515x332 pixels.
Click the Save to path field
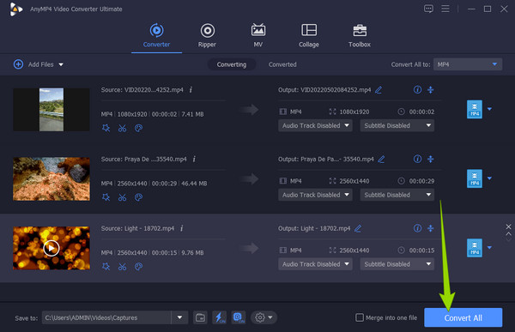point(106,317)
